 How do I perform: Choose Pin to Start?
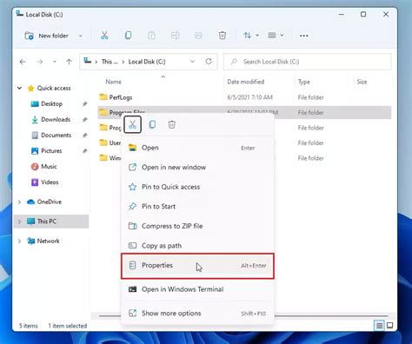pyautogui.click(x=197, y=207)
